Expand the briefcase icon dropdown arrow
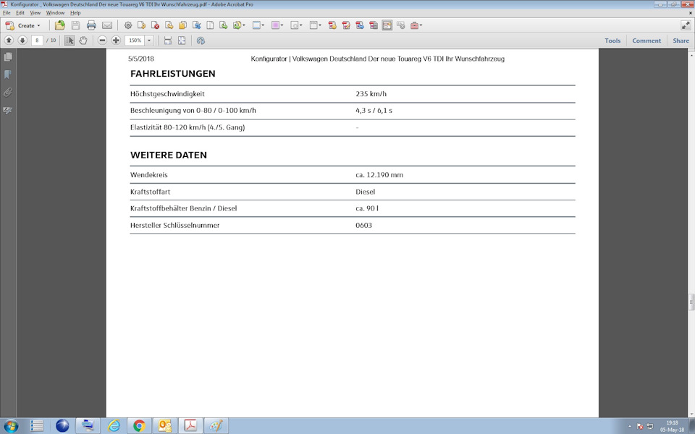 (x=421, y=25)
